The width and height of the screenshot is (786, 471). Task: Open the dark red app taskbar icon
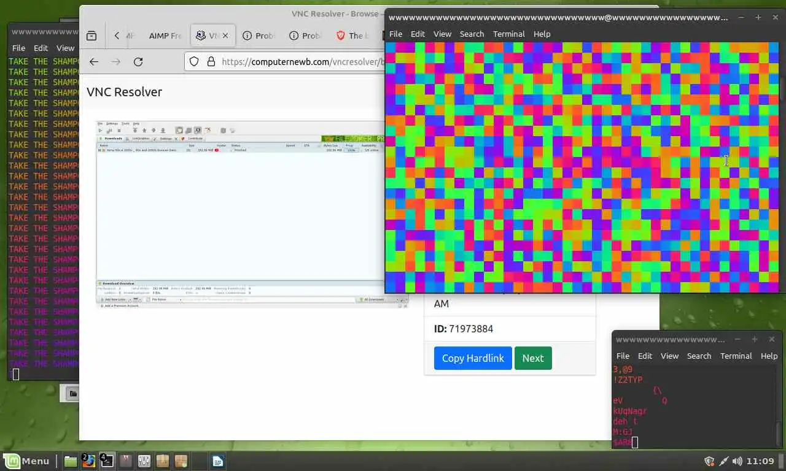pos(126,461)
